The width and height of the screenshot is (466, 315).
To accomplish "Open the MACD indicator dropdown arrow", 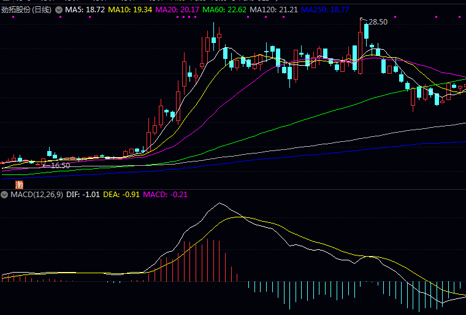I will [x=5, y=194].
